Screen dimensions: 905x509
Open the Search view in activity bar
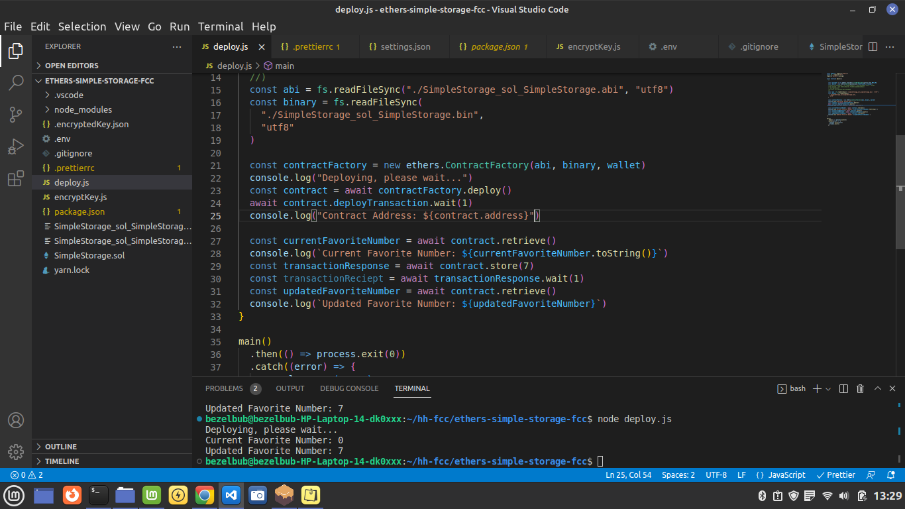pyautogui.click(x=16, y=83)
